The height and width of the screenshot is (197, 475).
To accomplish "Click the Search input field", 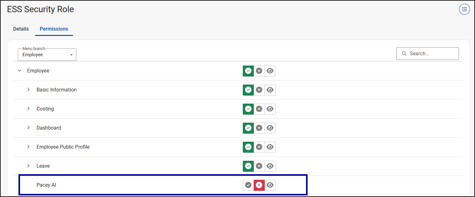I will point(432,54).
